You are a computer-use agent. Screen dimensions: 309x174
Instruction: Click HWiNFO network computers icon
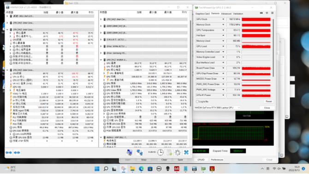[140, 152]
